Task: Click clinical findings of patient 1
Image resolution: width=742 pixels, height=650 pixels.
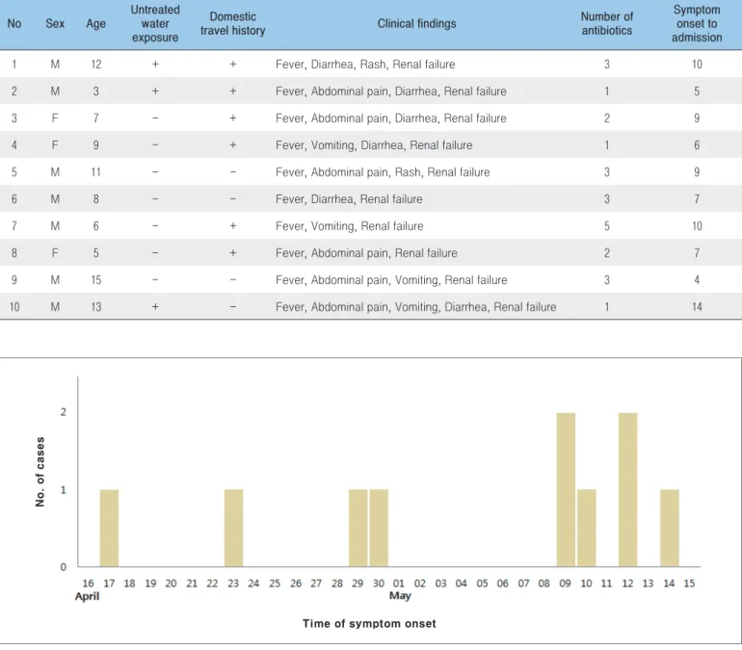Action: coord(365,65)
